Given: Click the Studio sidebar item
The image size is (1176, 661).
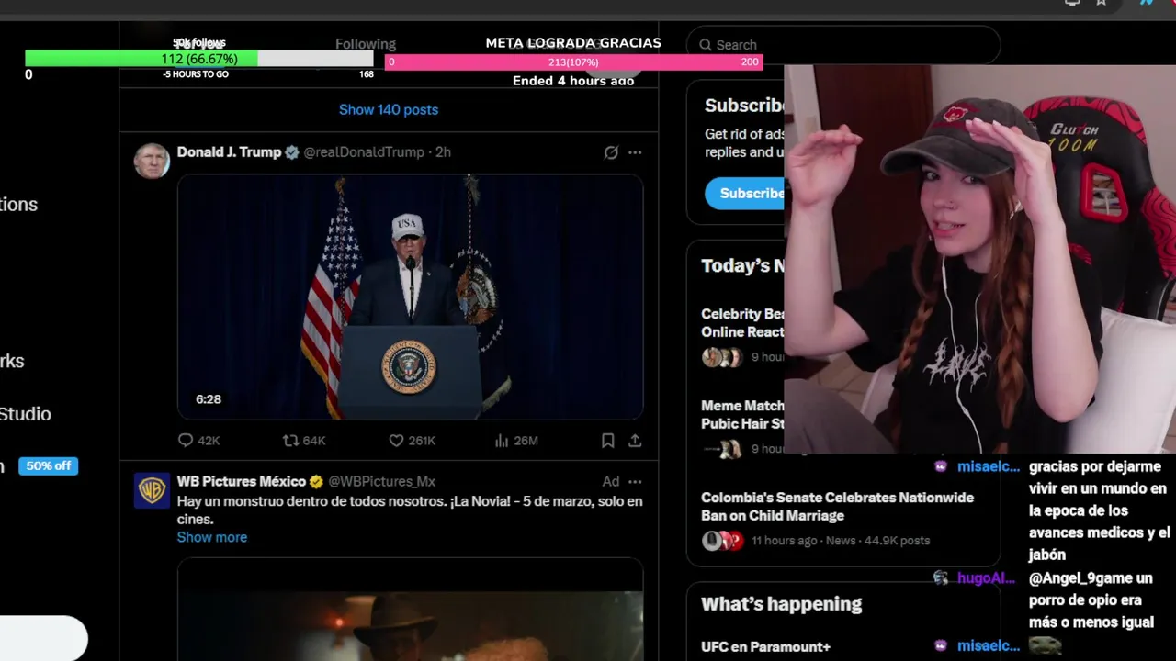Looking at the screenshot, I should coord(26,414).
